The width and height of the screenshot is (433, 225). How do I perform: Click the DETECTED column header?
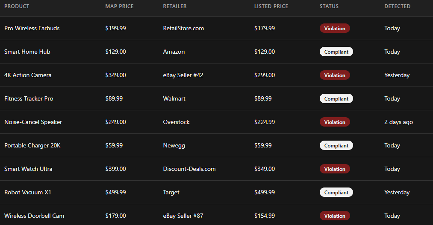pos(397,6)
